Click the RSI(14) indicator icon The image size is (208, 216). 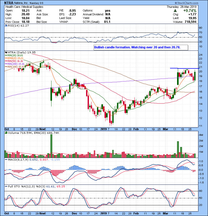click(6, 26)
